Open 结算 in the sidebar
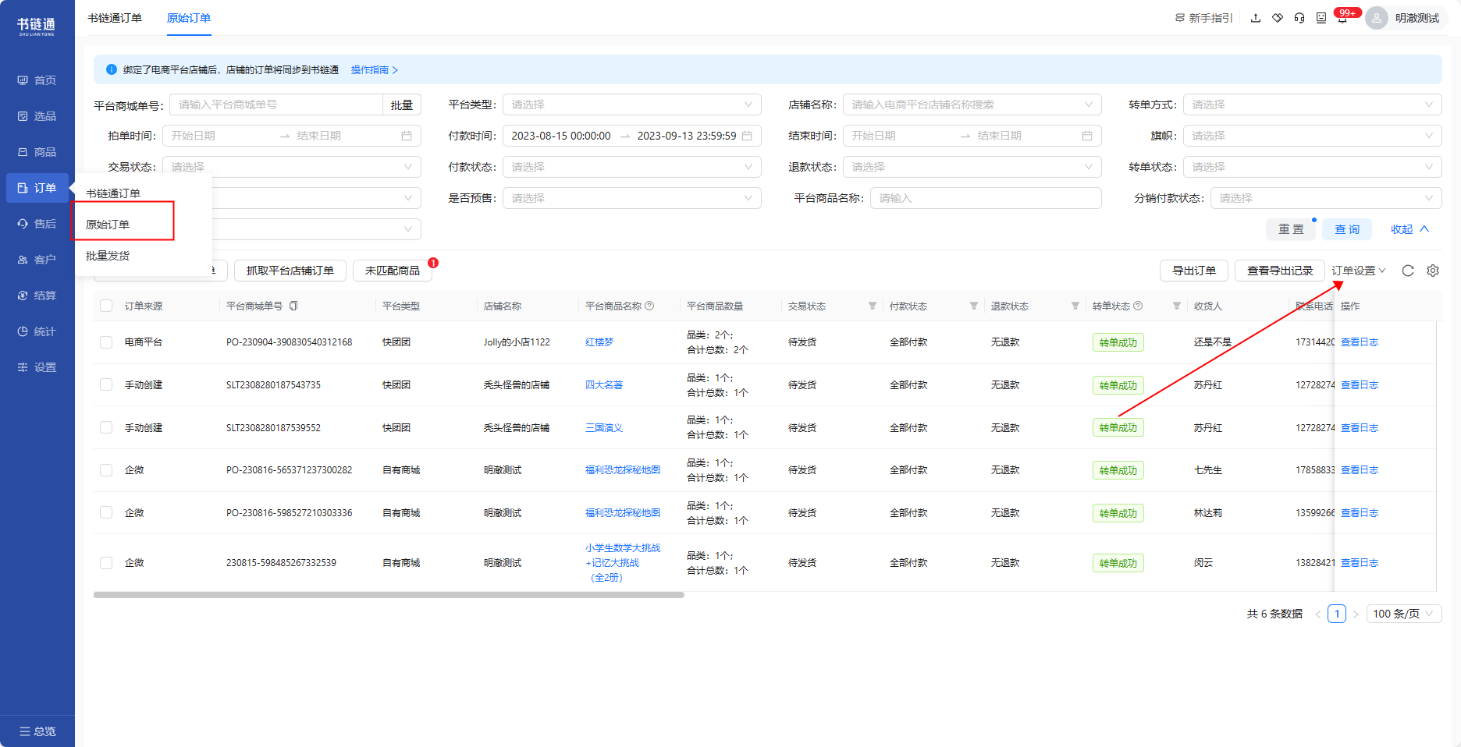Viewport: 1461px width, 747px height. [37, 296]
